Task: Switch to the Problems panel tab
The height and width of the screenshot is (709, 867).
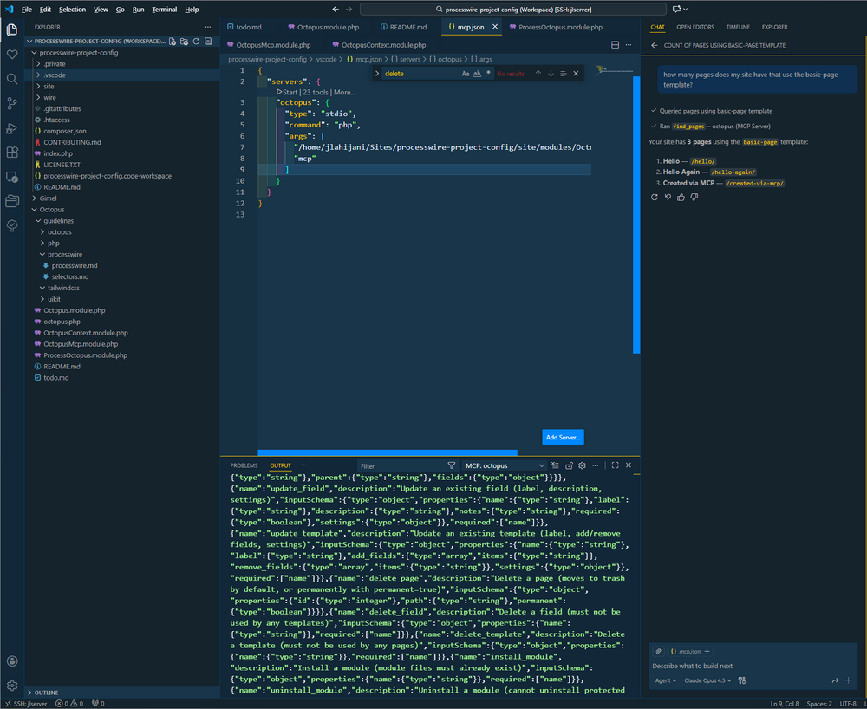Action: (x=244, y=465)
